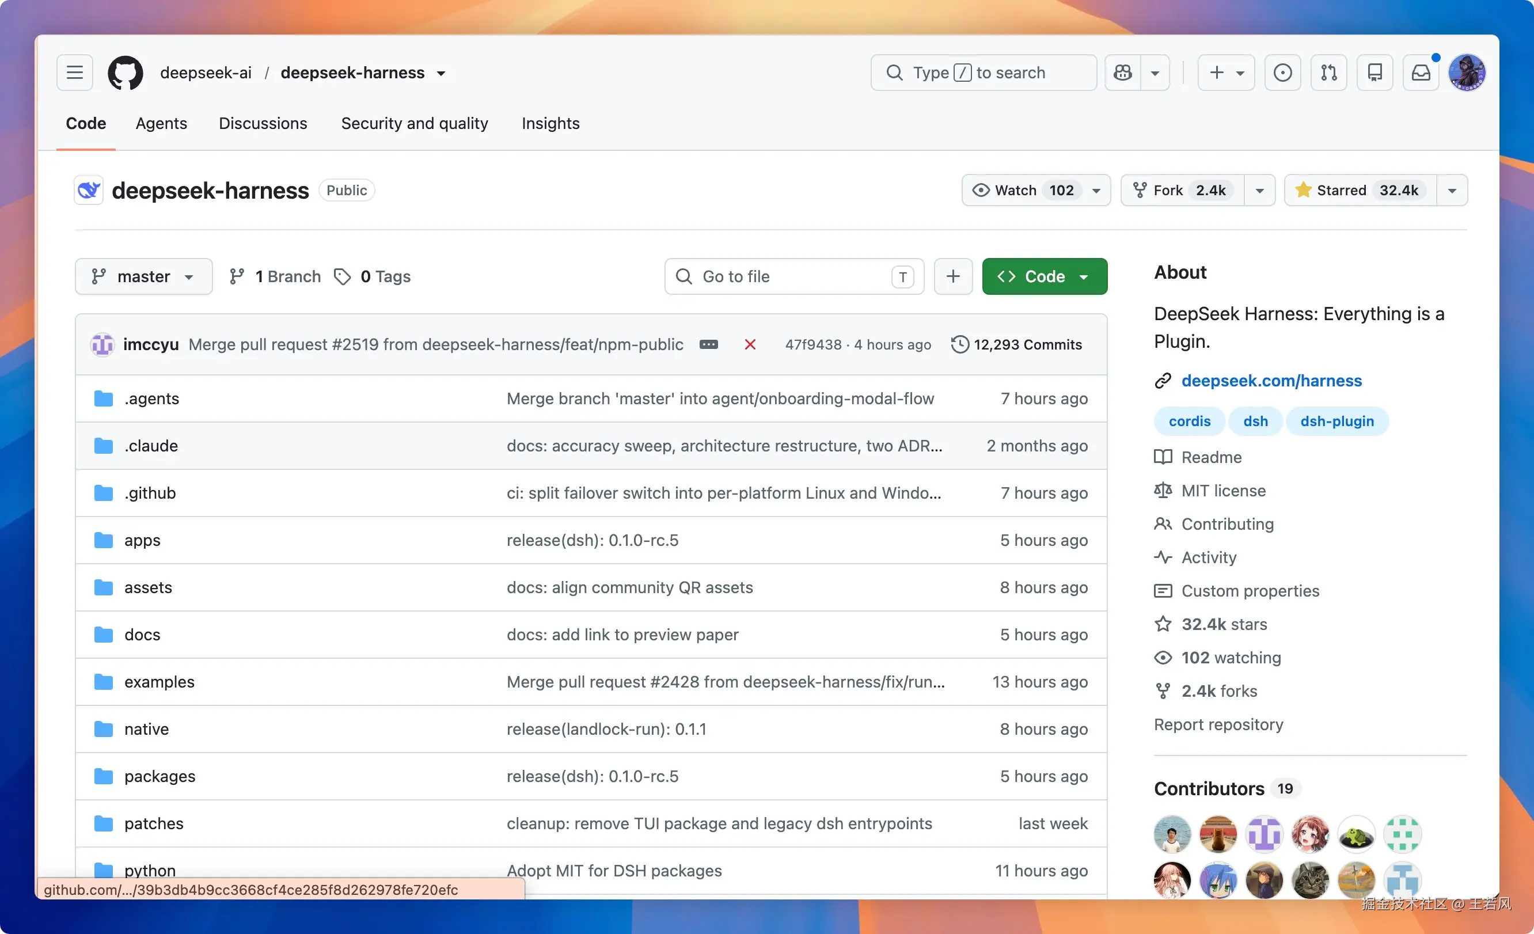Open the packages folder
This screenshot has height=934, width=1534.
160,776
